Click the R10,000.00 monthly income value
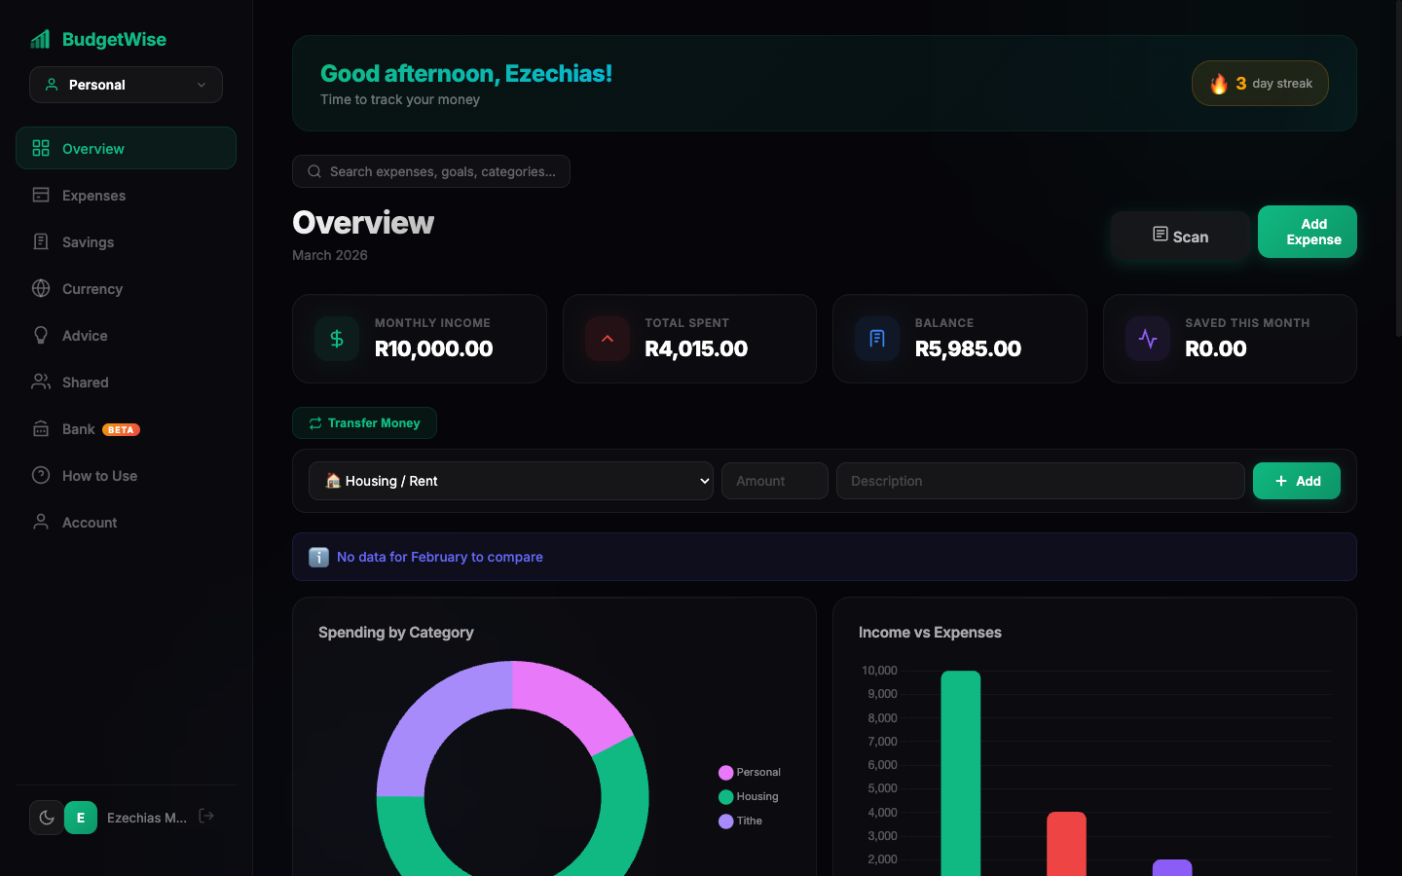 point(434,348)
